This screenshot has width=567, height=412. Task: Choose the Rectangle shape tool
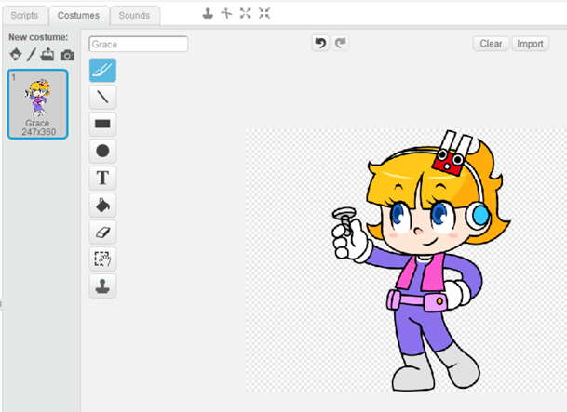click(102, 124)
